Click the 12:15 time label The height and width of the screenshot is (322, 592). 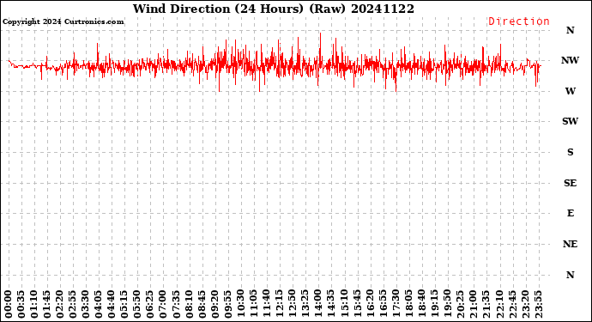280,305
